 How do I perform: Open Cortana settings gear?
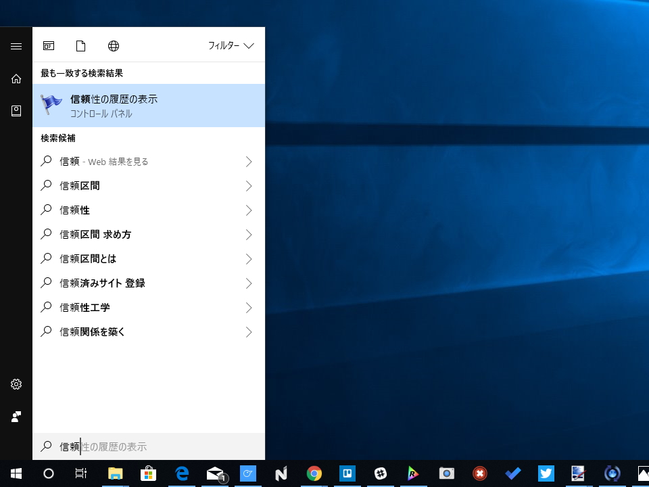point(16,384)
